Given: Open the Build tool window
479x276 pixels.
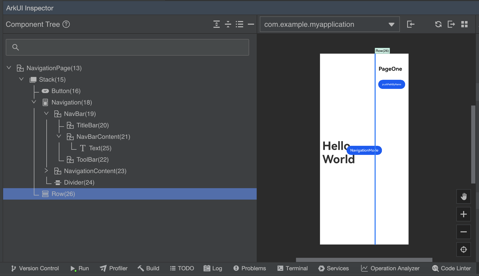Looking at the screenshot, I should (x=148, y=268).
